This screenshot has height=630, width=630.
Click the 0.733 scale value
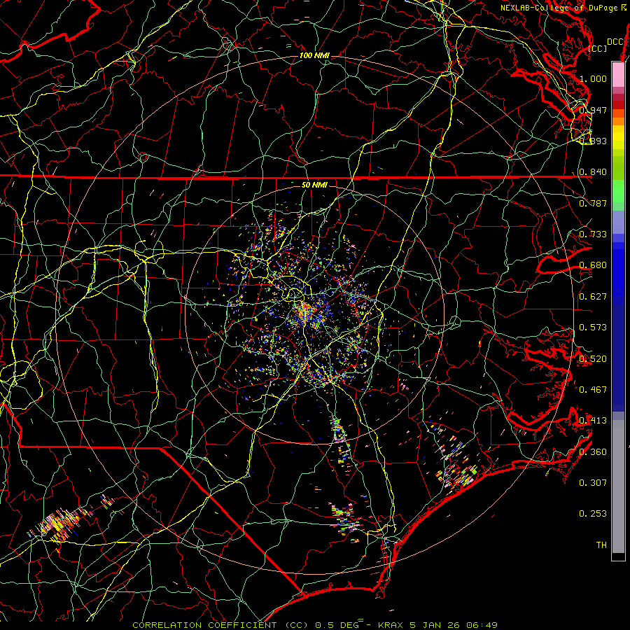point(593,234)
